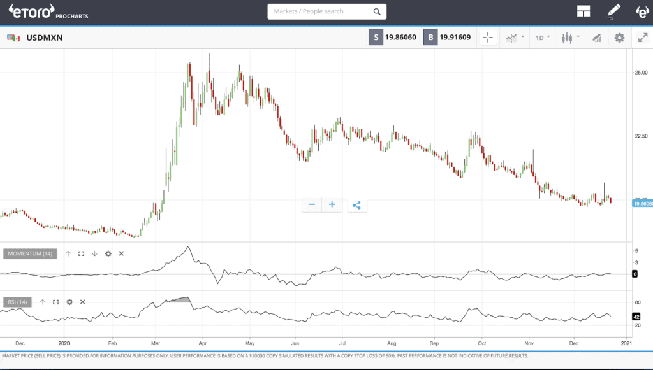The width and height of the screenshot is (653, 370).
Task: Toggle the crosshair cursor tool
Action: [x=488, y=38]
